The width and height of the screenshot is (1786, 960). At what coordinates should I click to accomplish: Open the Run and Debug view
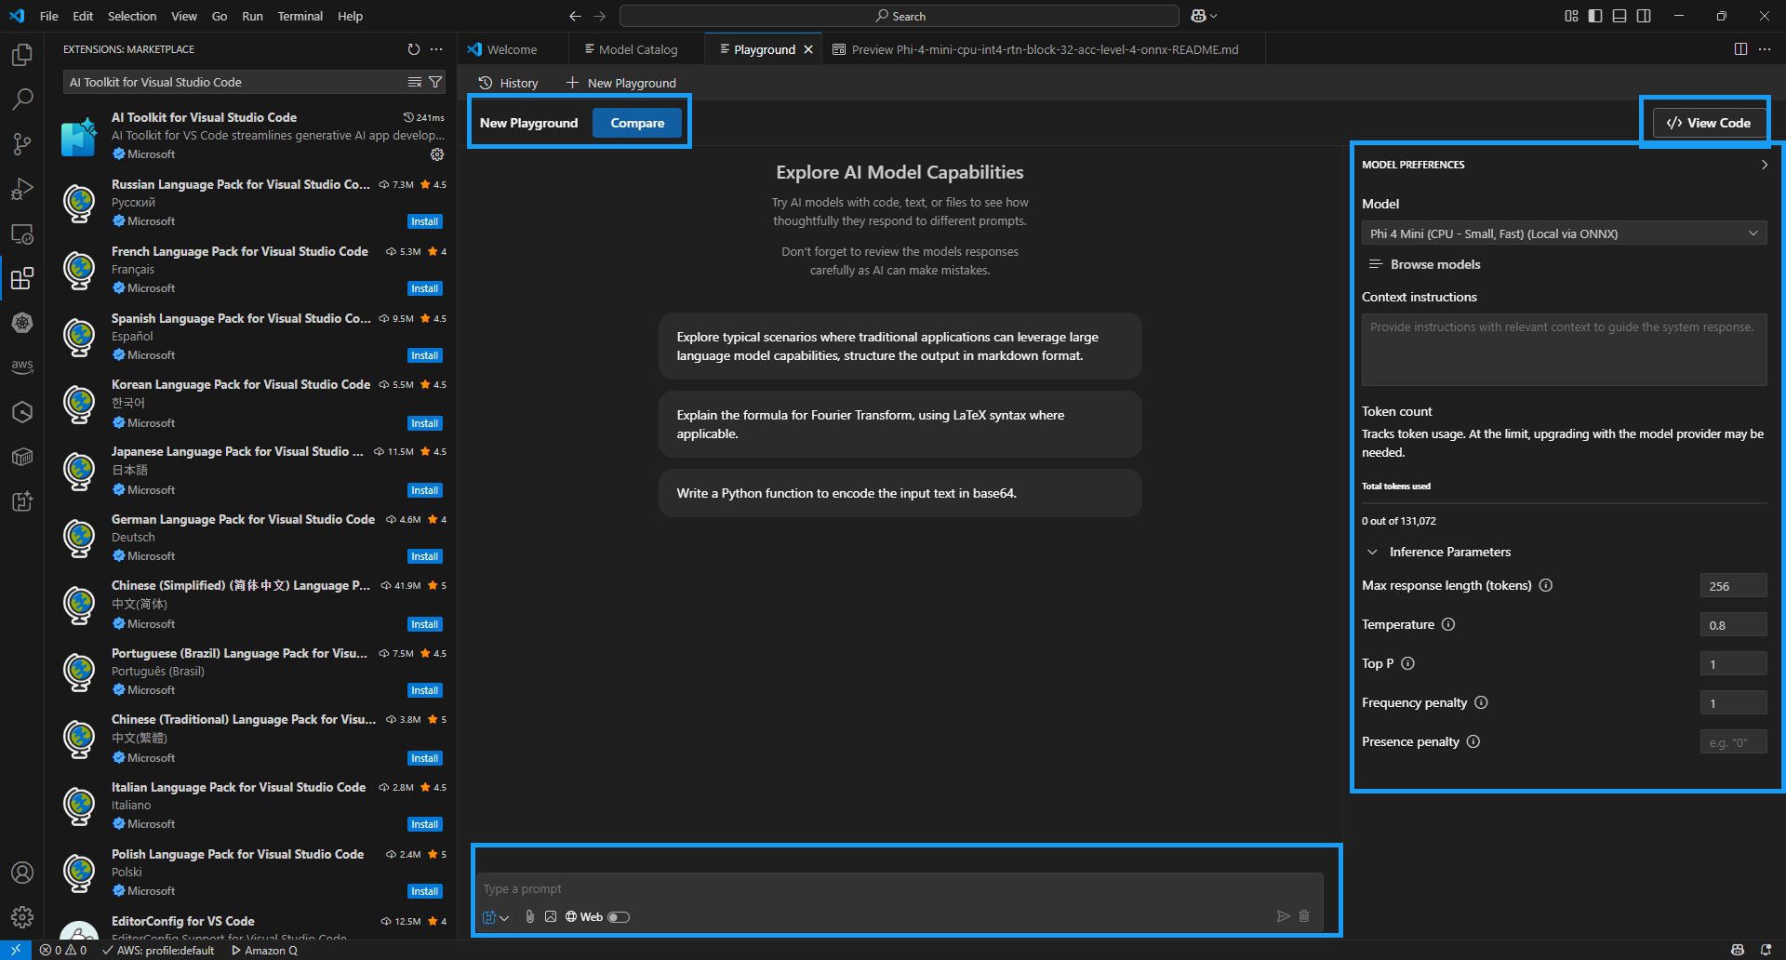(22, 189)
